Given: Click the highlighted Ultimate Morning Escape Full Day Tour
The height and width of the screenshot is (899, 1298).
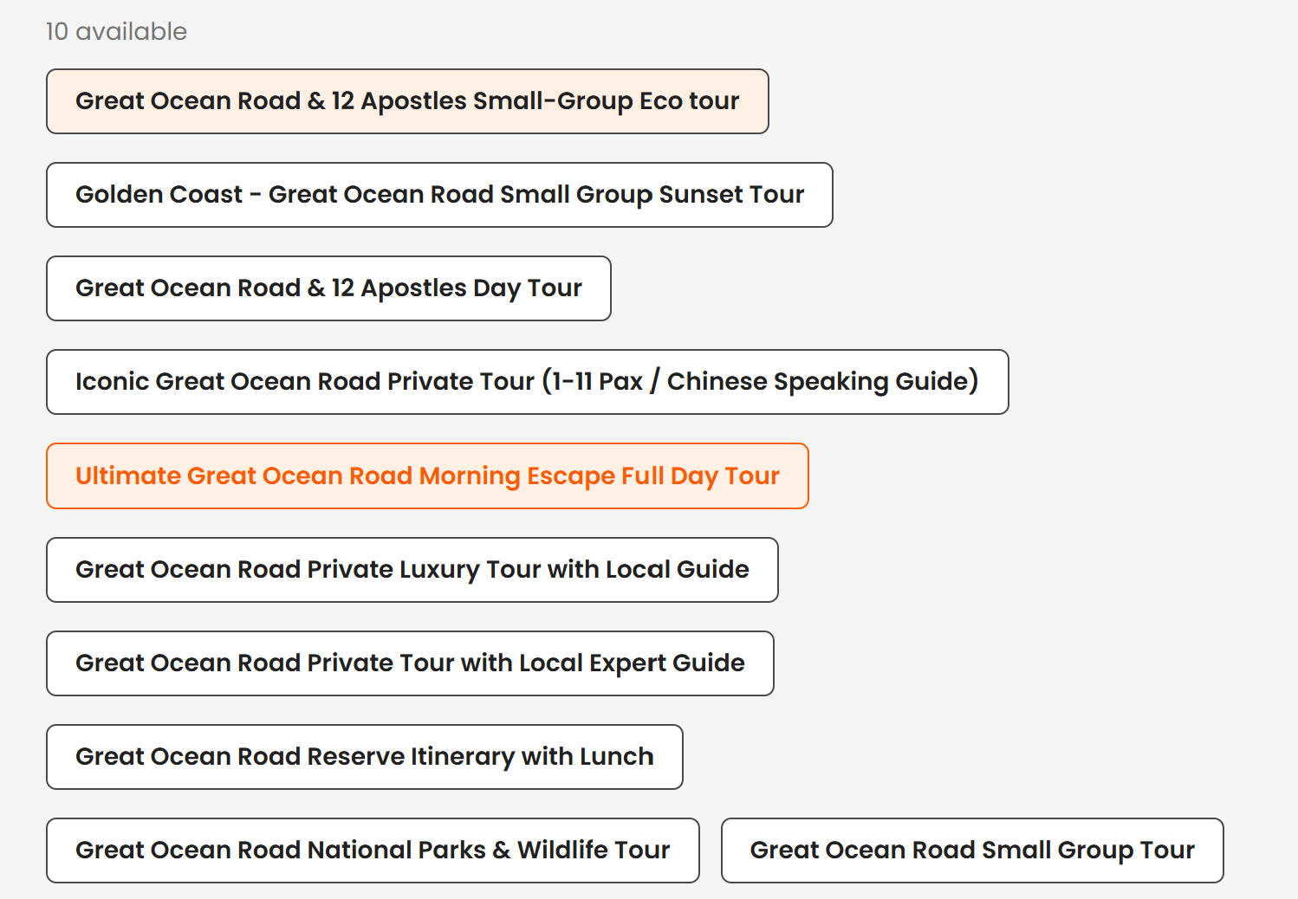Looking at the screenshot, I should [427, 476].
